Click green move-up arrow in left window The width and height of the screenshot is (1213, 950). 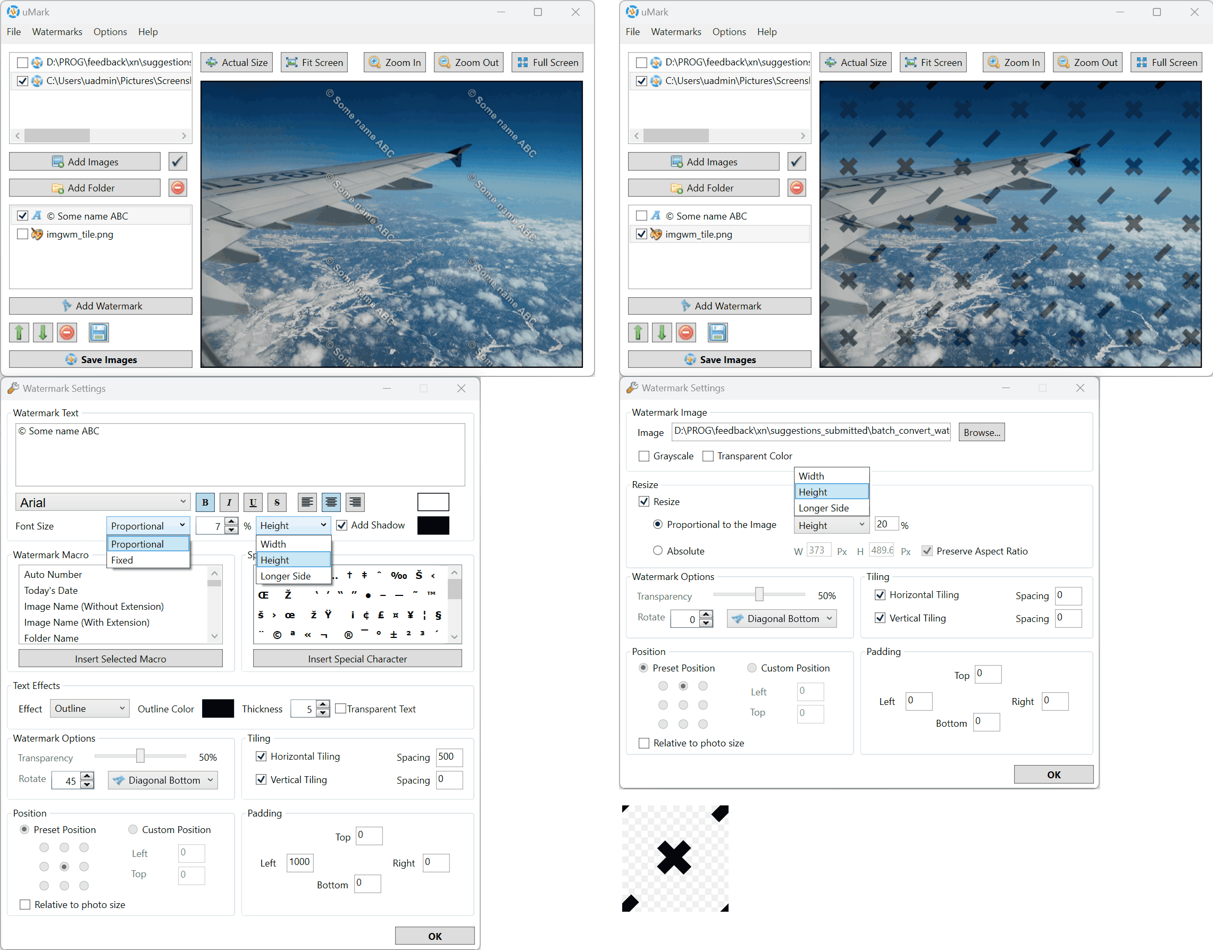click(x=20, y=333)
